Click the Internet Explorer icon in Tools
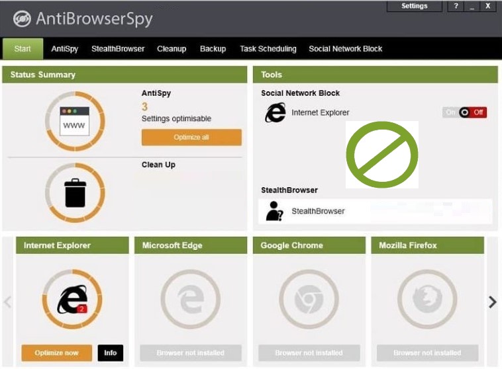Screen dimensions: 502x369 coord(276,112)
